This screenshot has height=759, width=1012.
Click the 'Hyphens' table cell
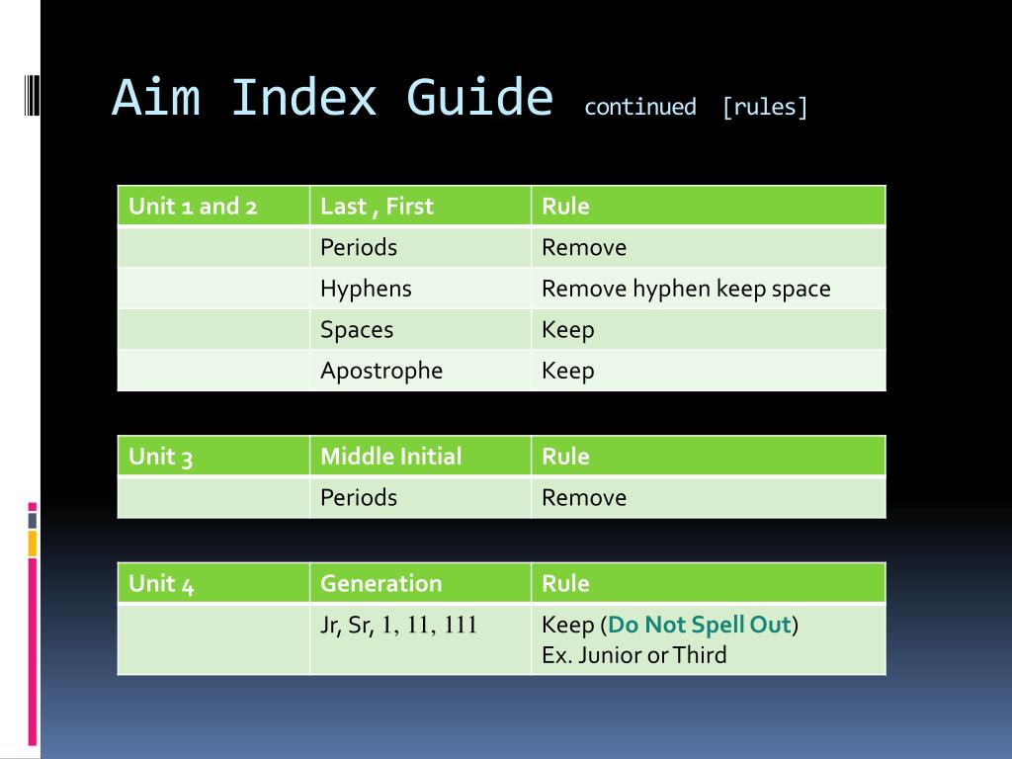[x=421, y=289]
